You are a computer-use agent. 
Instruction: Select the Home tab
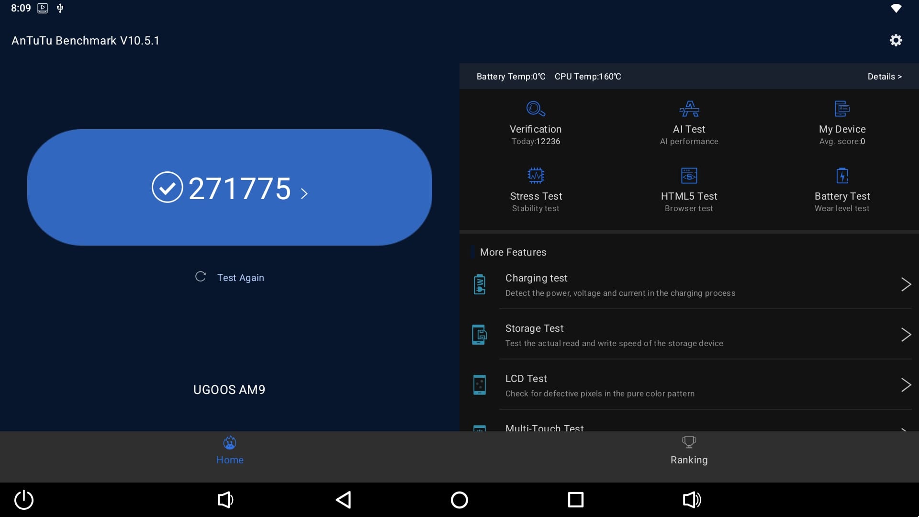click(x=230, y=450)
